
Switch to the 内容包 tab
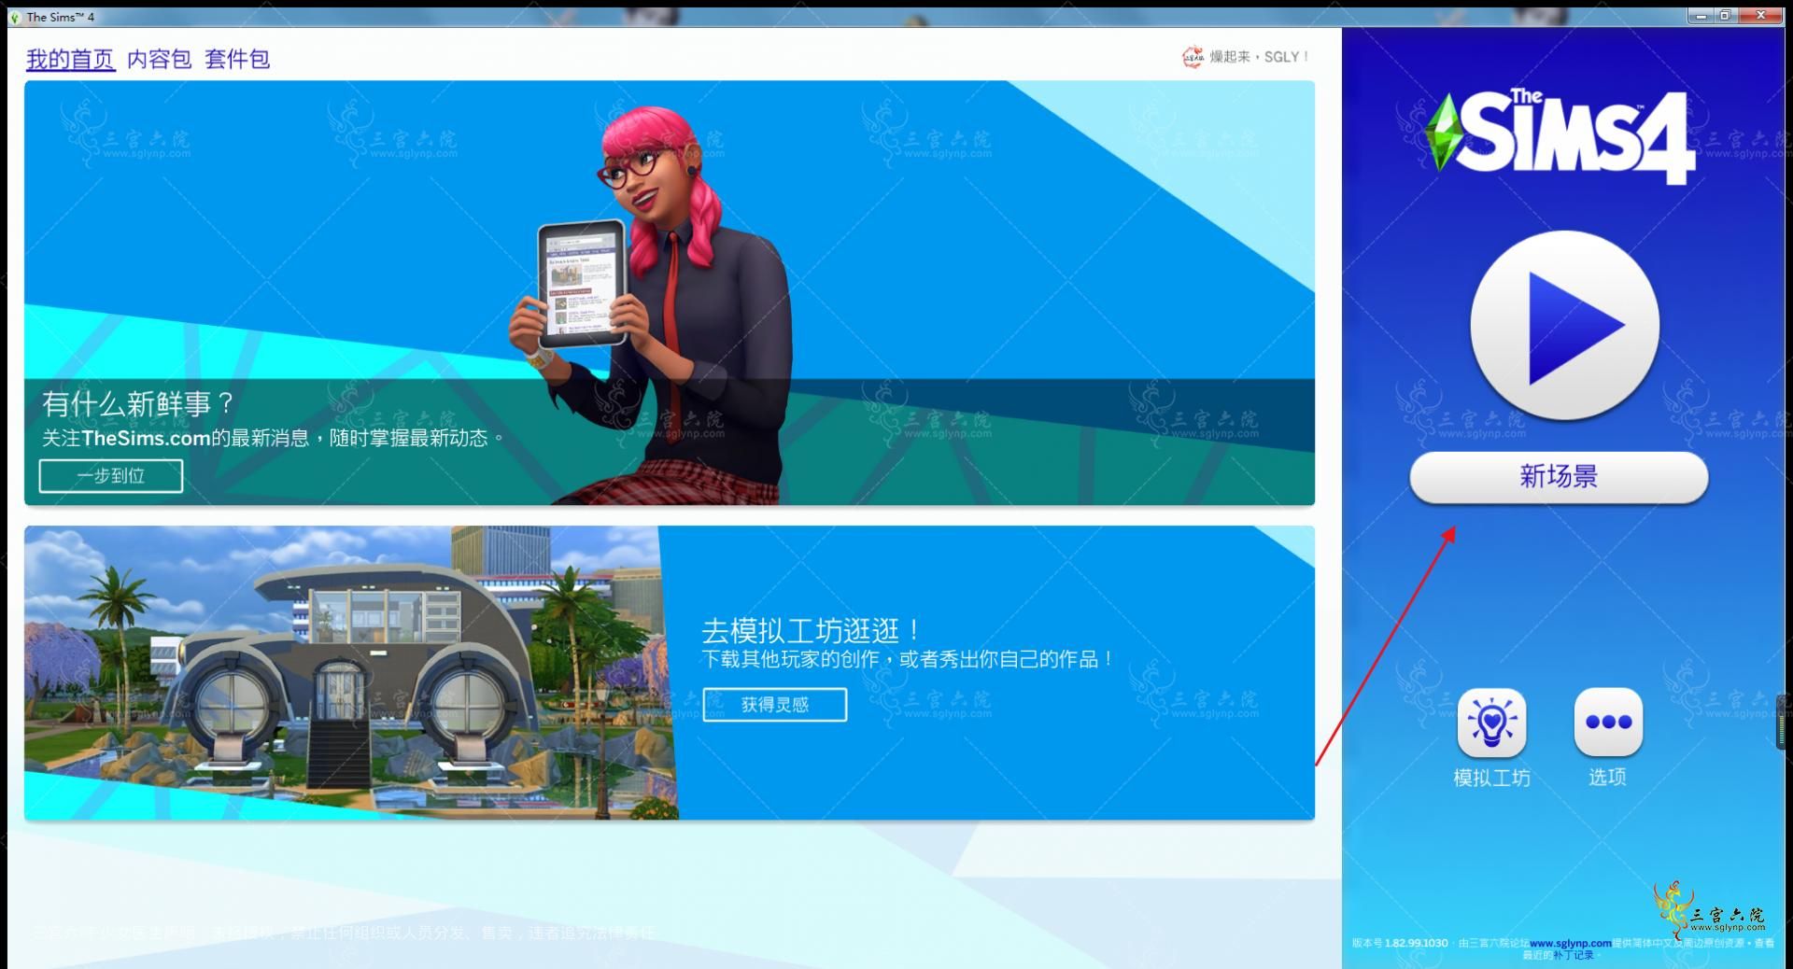coord(159,59)
